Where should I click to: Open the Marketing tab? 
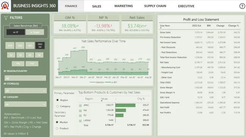click(x=124, y=6)
